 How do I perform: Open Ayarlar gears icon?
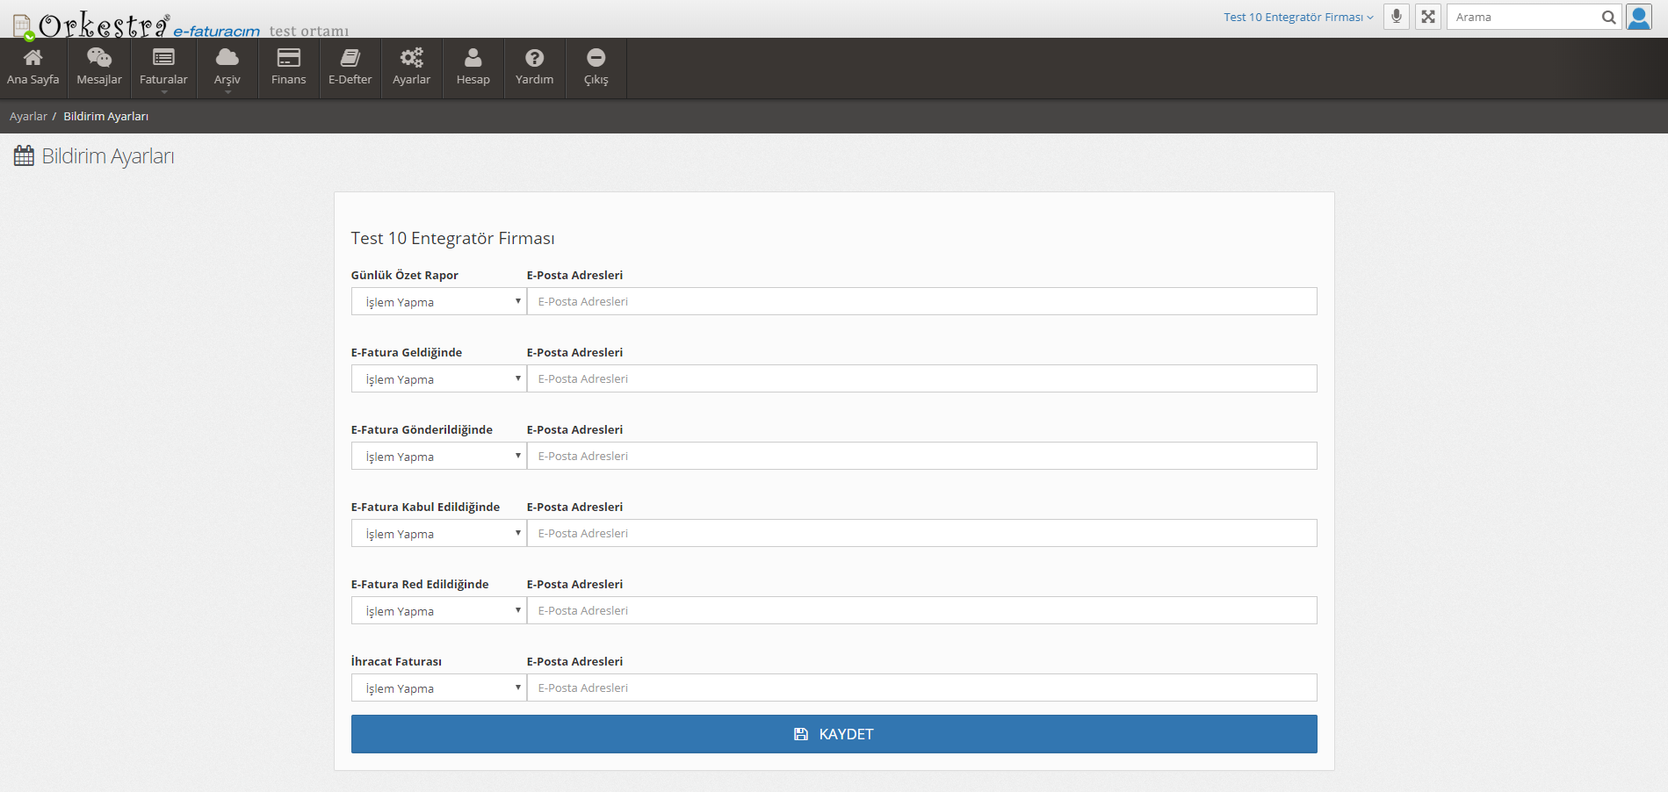point(411,58)
